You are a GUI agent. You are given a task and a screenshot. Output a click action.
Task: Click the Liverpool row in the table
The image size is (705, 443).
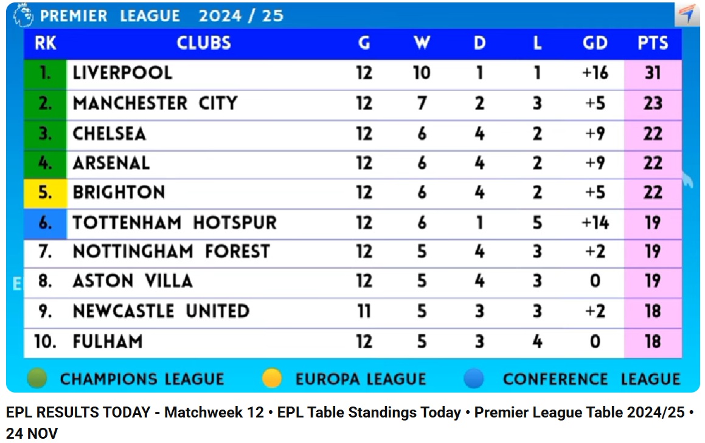coord(353,74)
